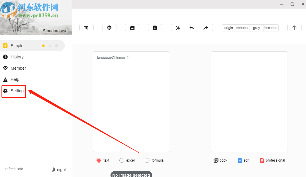Rotate image left with back arrow icon
The width and height of the screenshot is (306, 177).
point(192,28)
